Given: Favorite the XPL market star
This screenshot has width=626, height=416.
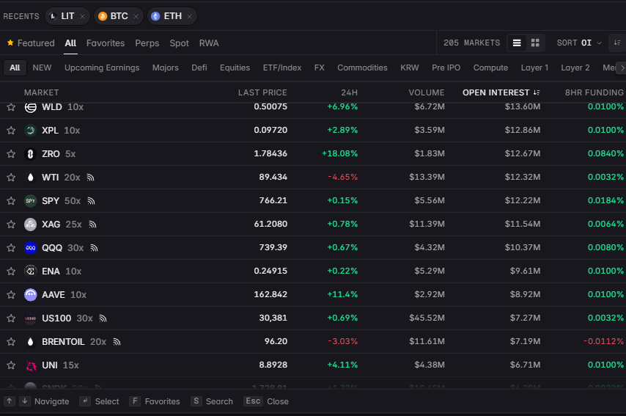Looking at the screenshot, I should [x=11, y=131].
